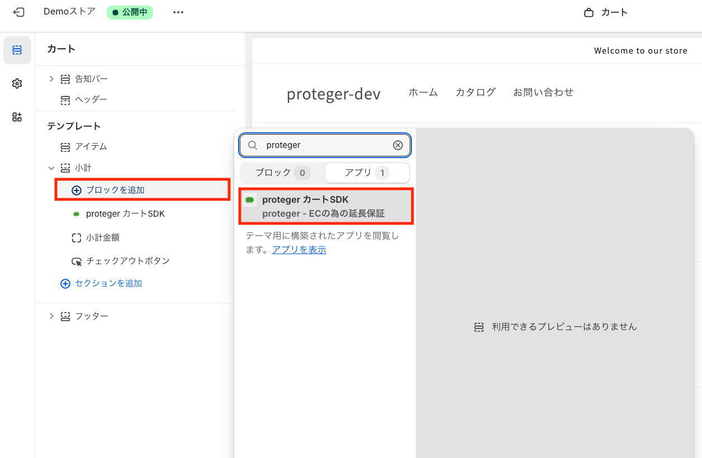Click the count badge on ブロック tab
Screen dimensions: 702x458
(x=302, y=173)
